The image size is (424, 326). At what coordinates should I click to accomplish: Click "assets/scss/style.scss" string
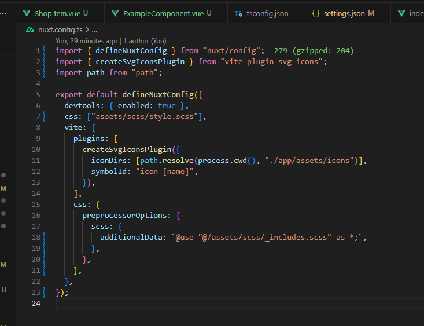[145, 117]
